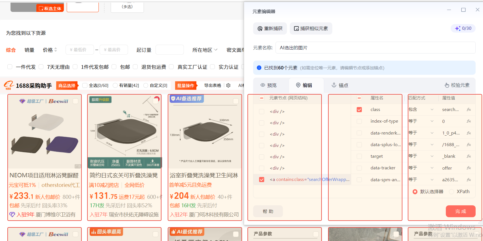Click the 帮助 help button
483x241 pixels.
268,211
